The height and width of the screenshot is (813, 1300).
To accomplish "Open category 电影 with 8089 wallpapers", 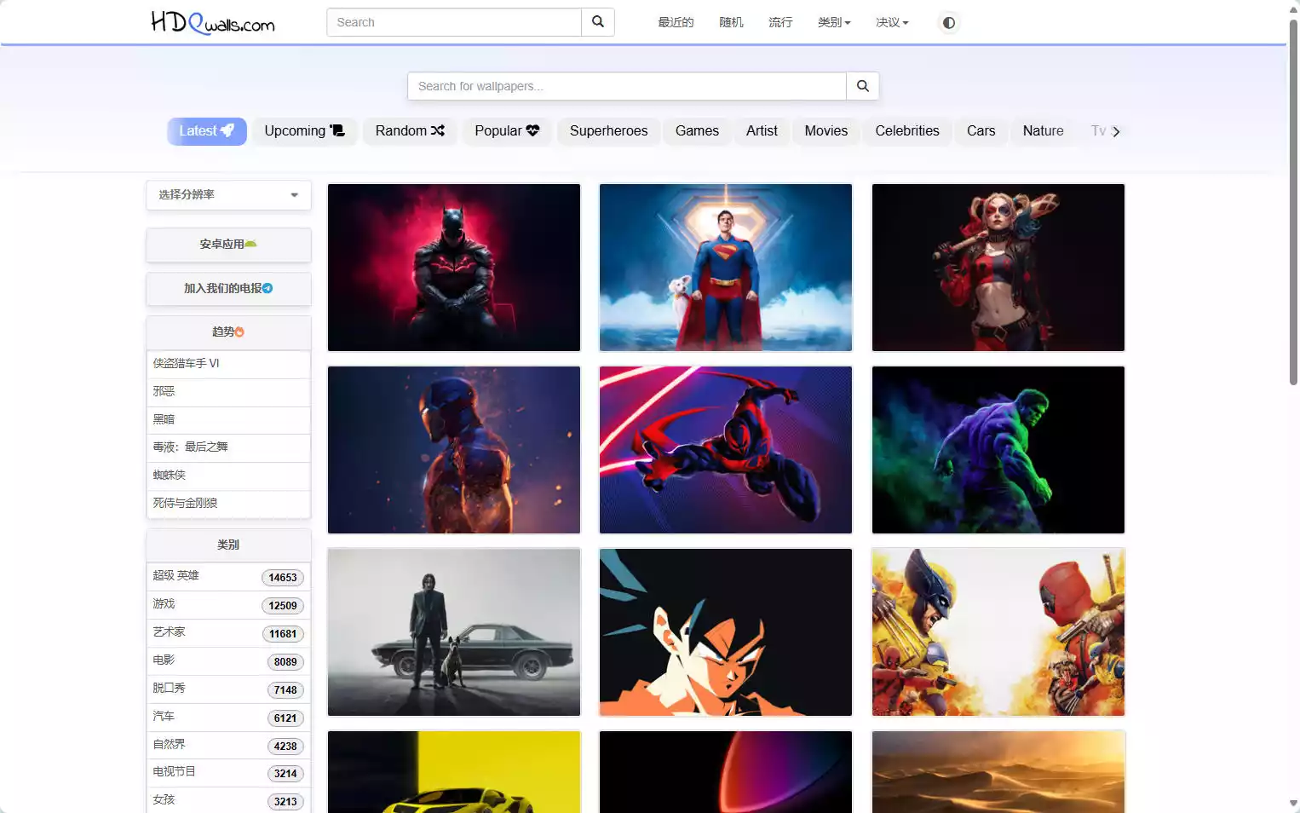I will [228, 661].
